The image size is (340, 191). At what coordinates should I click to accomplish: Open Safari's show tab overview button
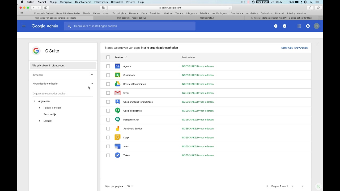click(318, 8)
